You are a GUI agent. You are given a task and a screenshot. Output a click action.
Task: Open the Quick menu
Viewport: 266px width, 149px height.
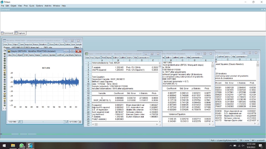point(32,6)
